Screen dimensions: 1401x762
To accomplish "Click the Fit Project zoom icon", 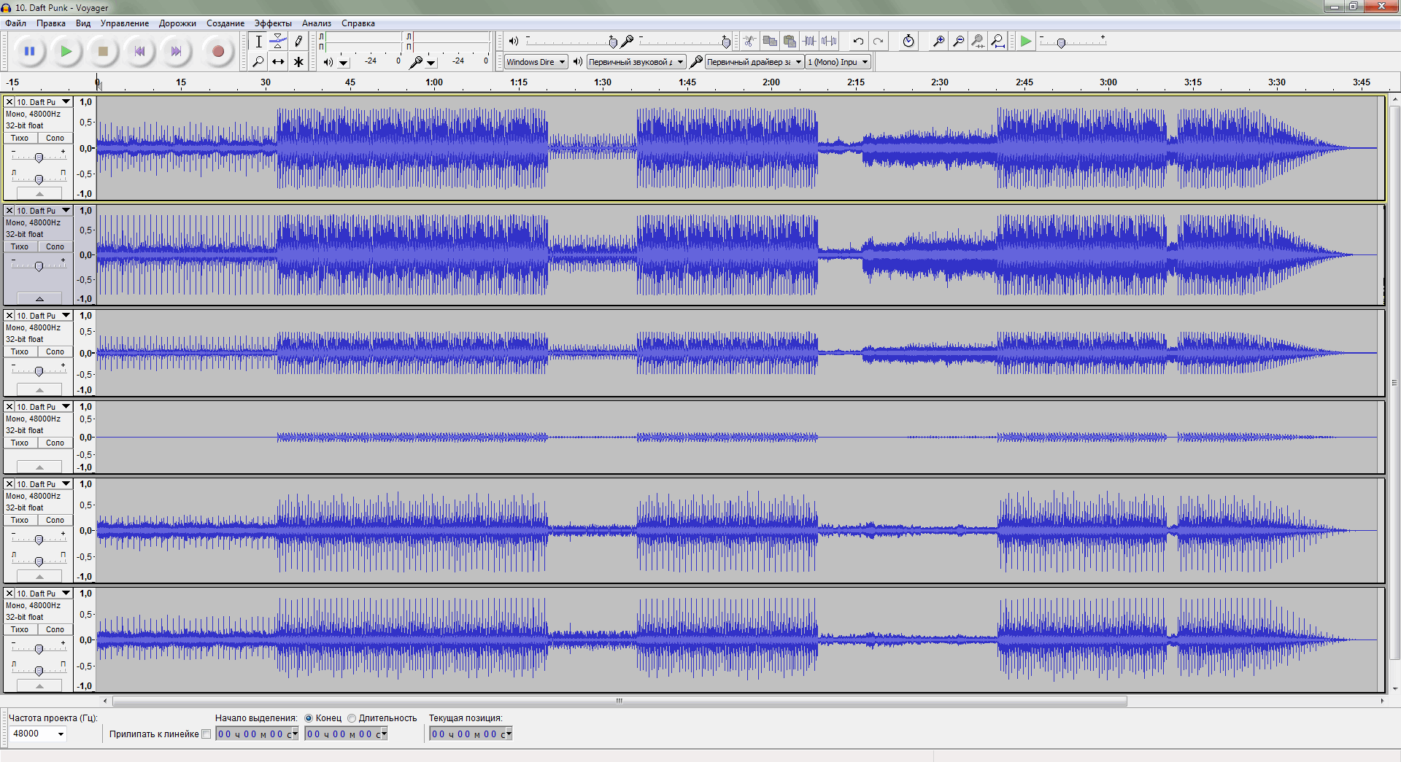I will (x=998, y=42).
